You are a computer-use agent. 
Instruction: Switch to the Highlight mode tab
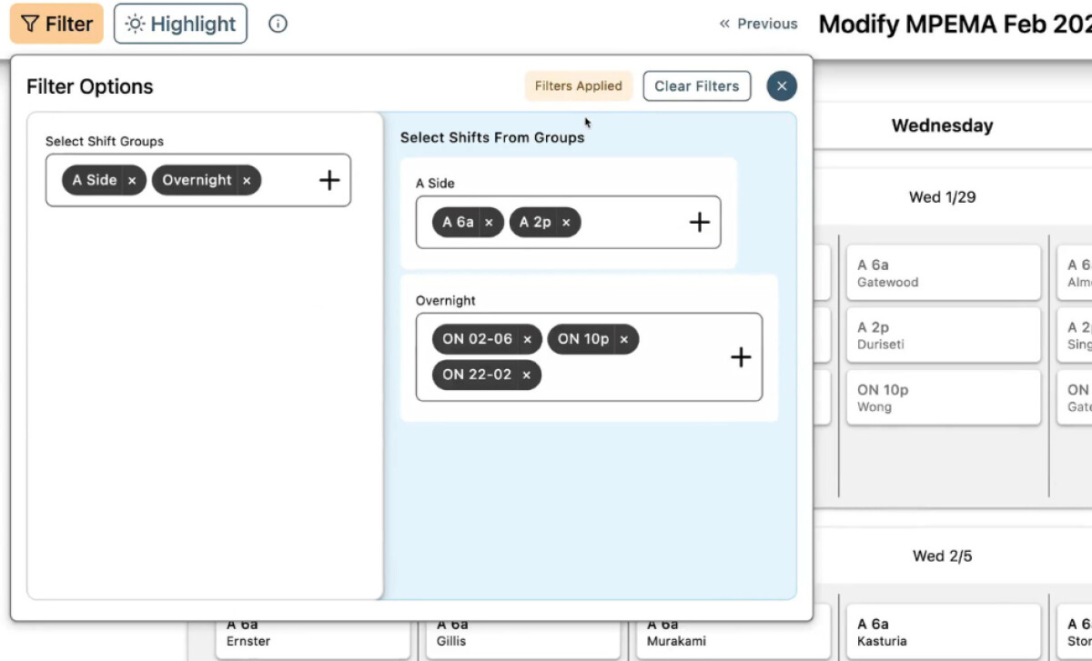click(180, 24)
